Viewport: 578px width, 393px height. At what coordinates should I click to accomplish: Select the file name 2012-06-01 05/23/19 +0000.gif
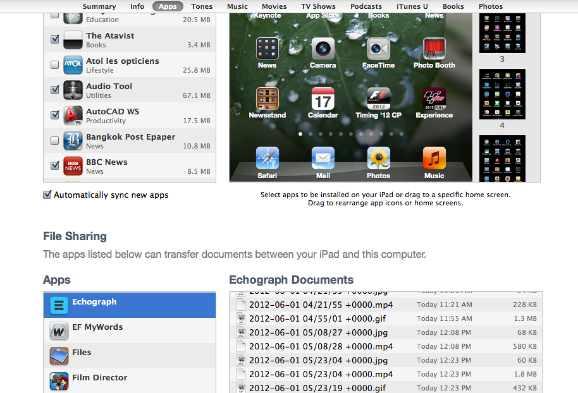point(317,388)
